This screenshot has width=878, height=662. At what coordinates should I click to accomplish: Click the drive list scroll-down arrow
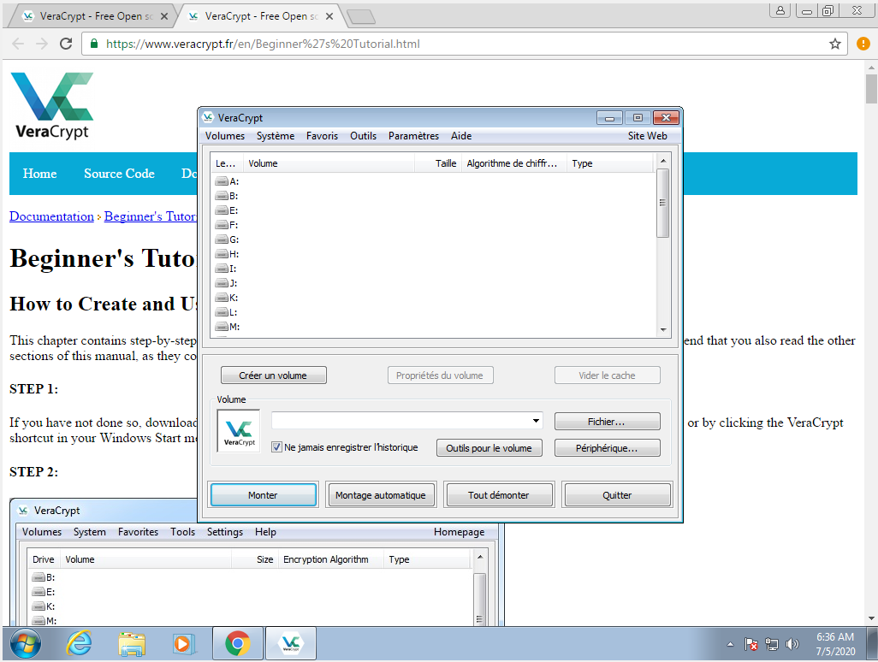pos(663,329)
